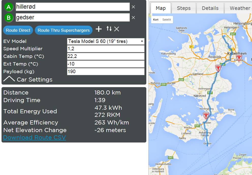Click the Kalundborg label on the map

[168, 54]
